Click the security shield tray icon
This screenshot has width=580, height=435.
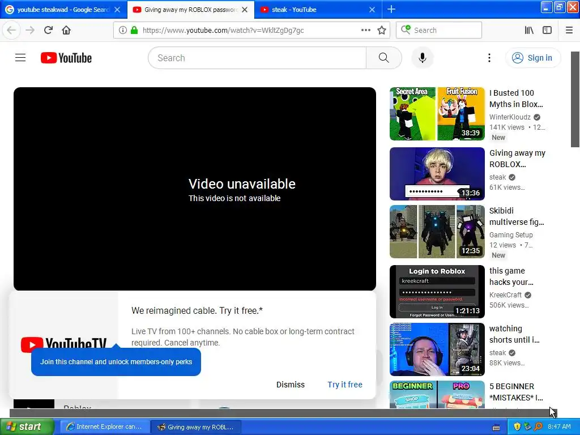517,427
